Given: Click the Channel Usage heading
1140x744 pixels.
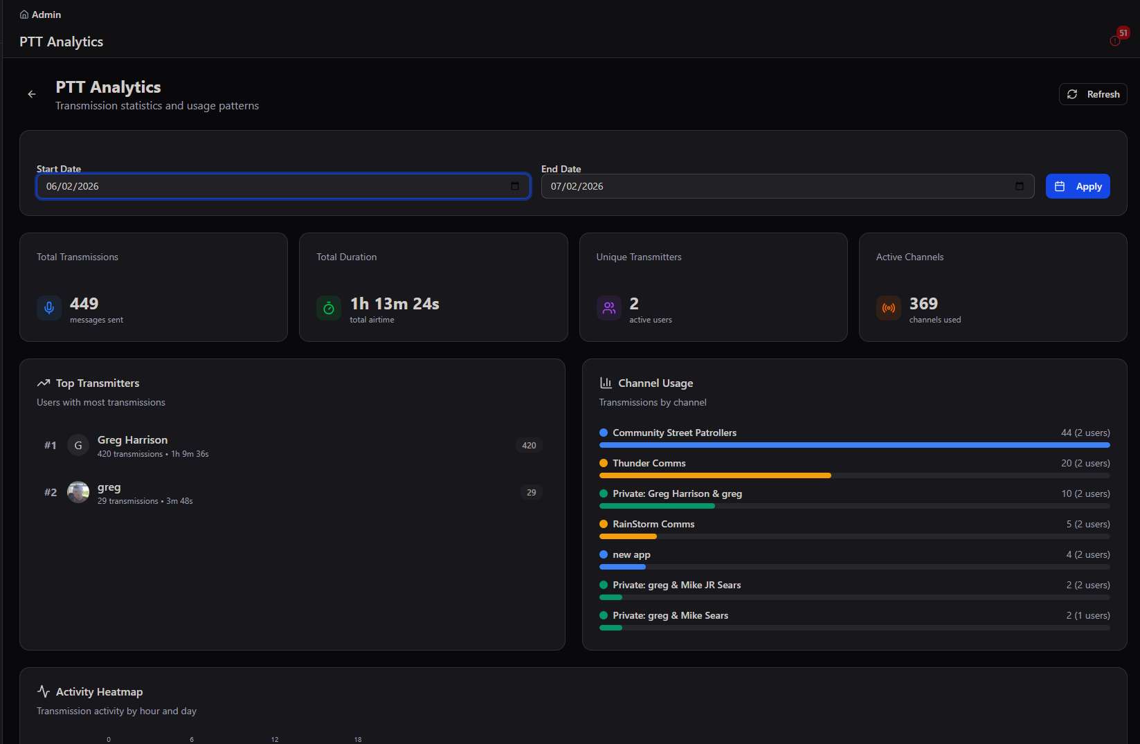Looking at the screenshot, I should 655,383.
